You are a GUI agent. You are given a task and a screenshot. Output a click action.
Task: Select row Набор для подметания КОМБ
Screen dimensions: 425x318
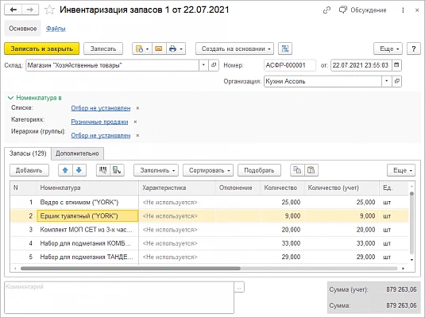pos(209,243)
